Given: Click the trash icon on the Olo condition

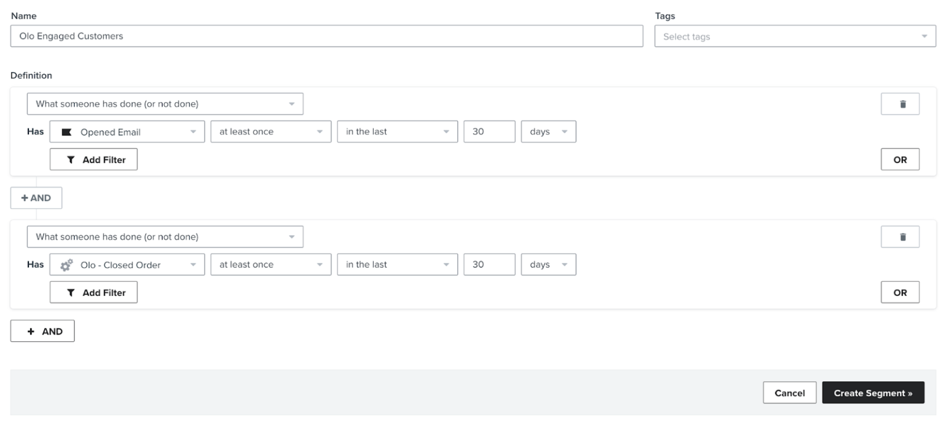Looking at the screenshot, I should pyautogui.click(x=901, y=237).
